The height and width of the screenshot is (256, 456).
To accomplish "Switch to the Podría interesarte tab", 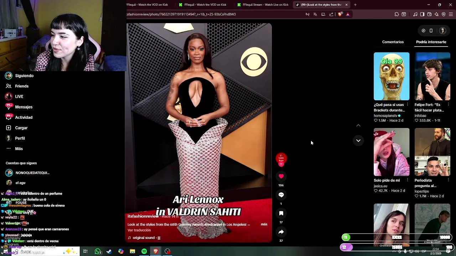I will pyautogui.click(x=431, y=42).
